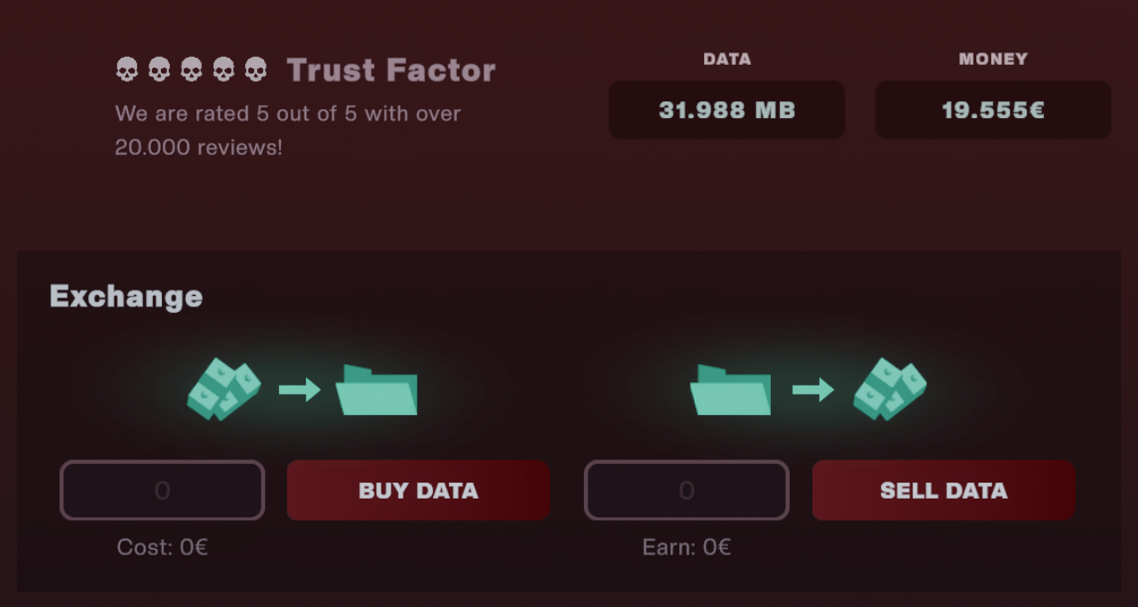Click the fifth skull rating icon
The height and width of the screenshot is (607, 1138).
[x=255, y=69]
